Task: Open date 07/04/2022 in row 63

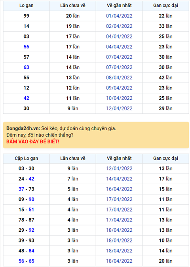Action: coord(119,67)
